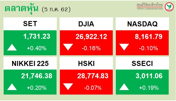
Task: Click the SSECI change +0.19%
Action: point(149,88)
